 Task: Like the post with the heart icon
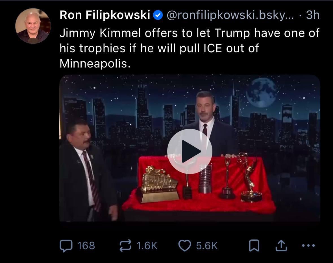[x=184, y=246]
